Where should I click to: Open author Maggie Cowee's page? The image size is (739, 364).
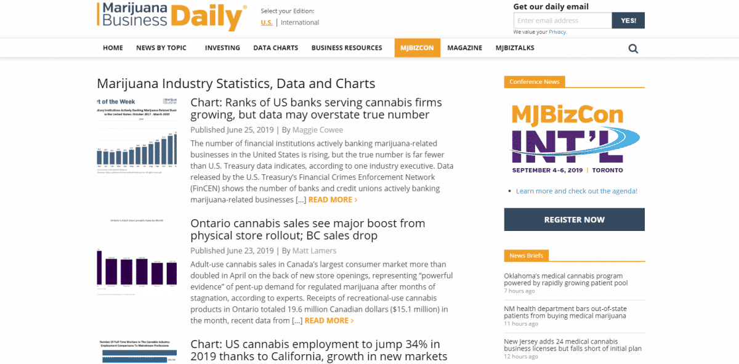point(318,130)
